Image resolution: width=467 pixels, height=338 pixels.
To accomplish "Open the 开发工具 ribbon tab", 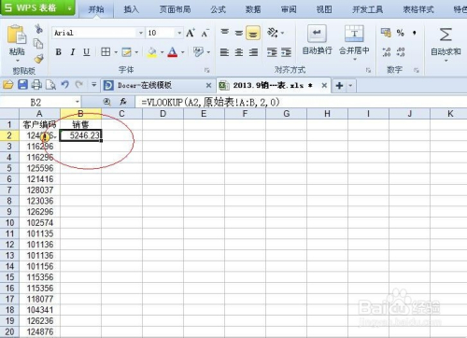I will [367, 9].
